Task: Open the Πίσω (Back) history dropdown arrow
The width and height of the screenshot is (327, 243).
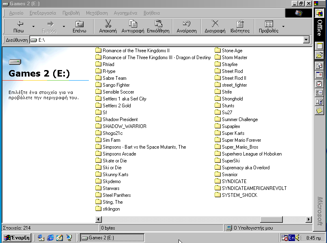Action: 33,27
